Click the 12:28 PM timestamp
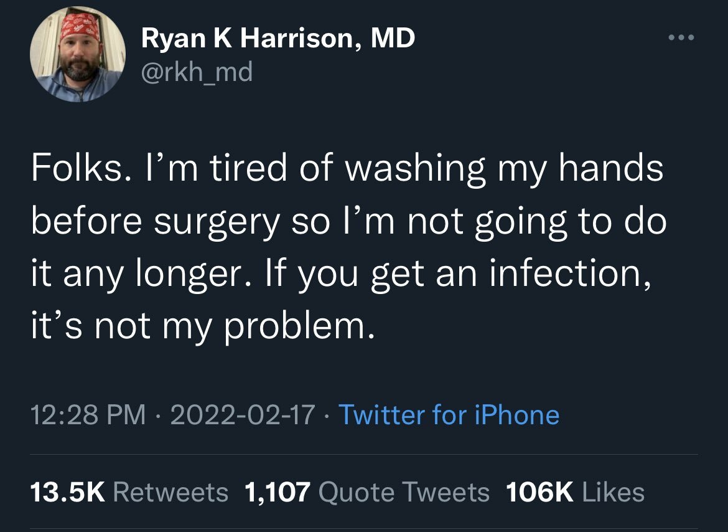Image resolution: width=728 pixels, height=532 pixels. tap(88, 415)
